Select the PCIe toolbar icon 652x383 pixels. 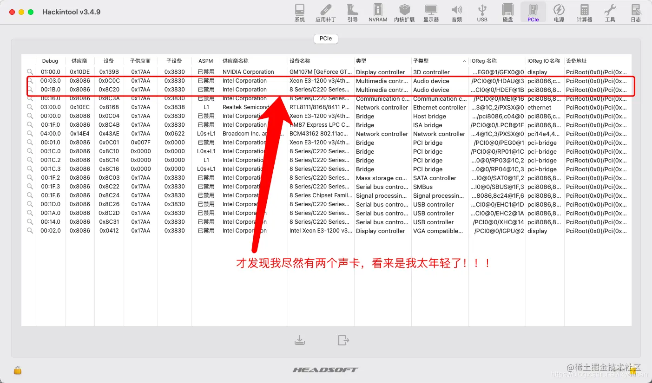[533, 13]
